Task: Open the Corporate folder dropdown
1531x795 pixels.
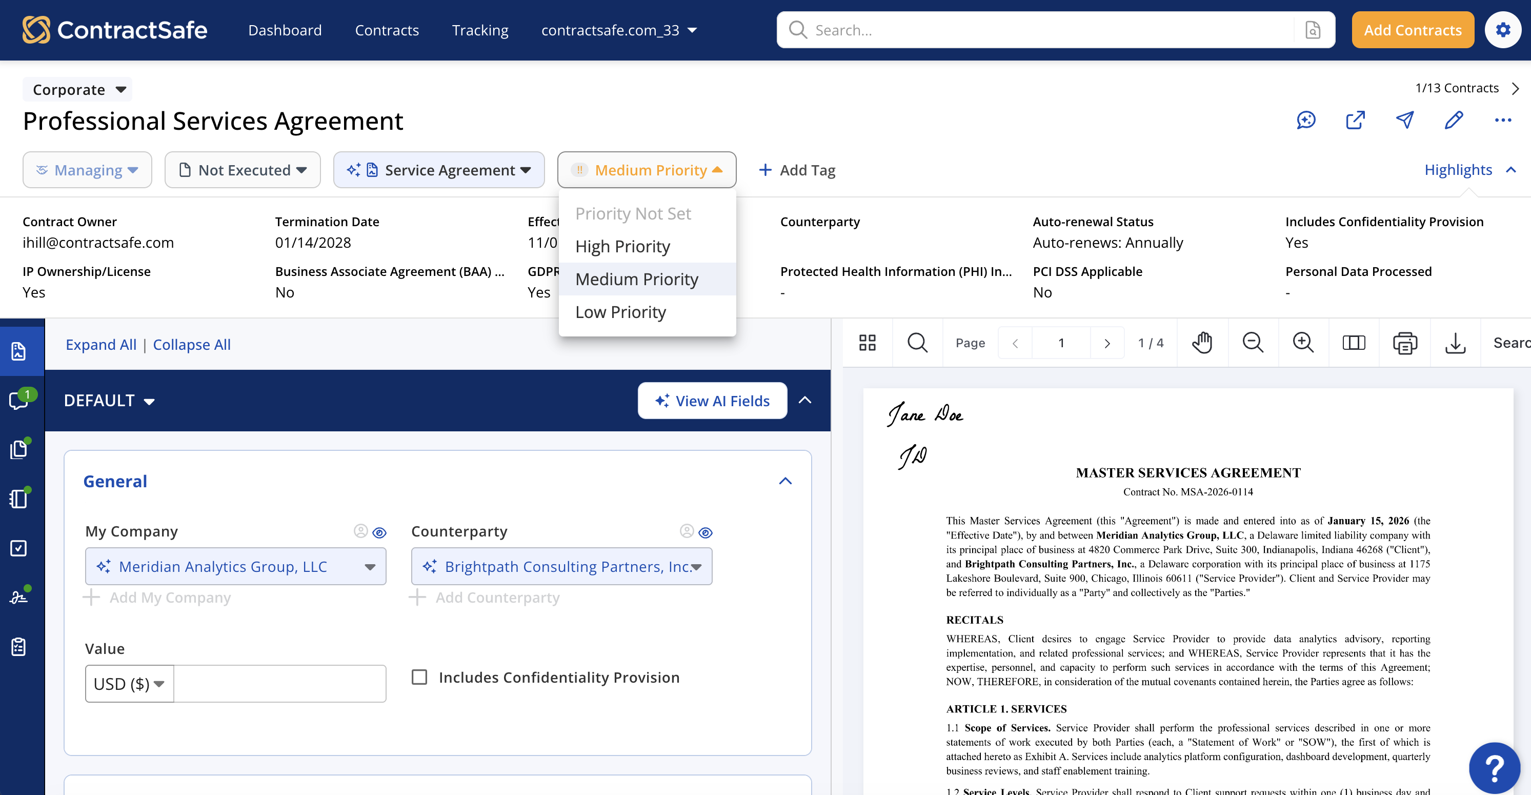Action: pyautogui.click(x=77, y=89)
